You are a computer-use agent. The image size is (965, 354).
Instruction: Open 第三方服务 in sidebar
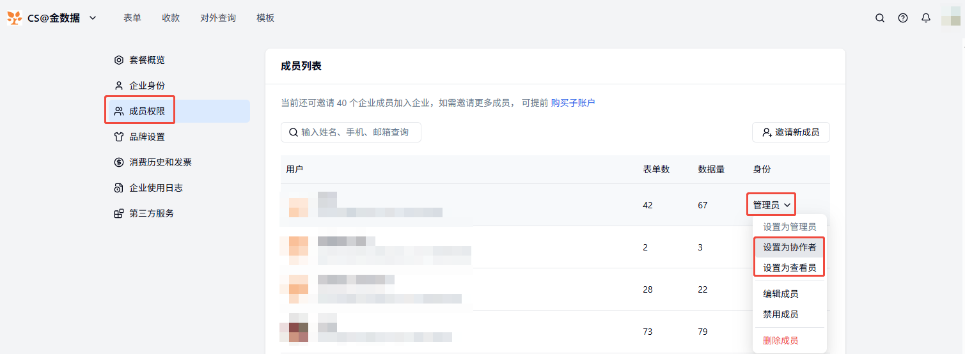click(x=151, y=213)
